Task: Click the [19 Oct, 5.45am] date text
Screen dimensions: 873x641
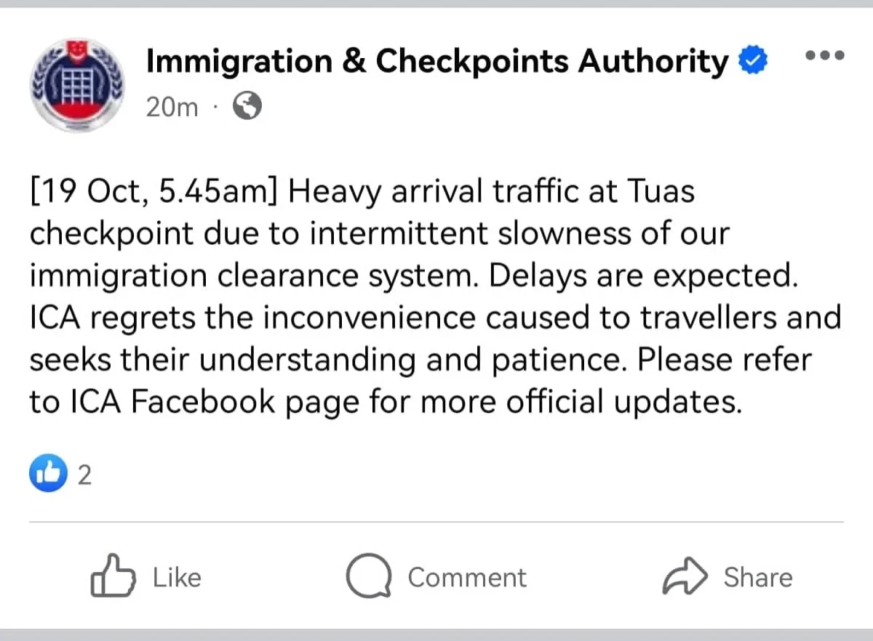Action: 154,193
